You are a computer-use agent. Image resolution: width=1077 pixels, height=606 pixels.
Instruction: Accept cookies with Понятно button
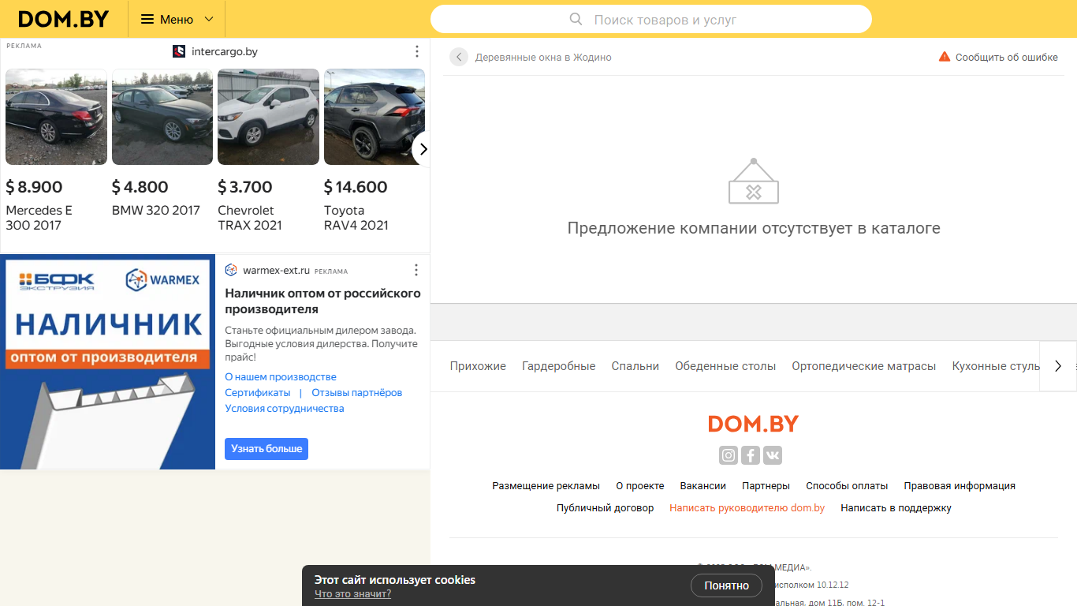tap(727, 585)
